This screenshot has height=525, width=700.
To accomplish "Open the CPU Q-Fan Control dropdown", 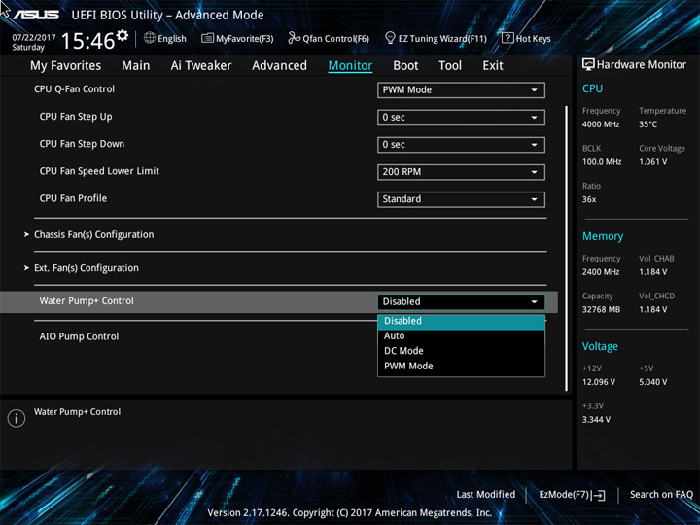I will point(461,89).
